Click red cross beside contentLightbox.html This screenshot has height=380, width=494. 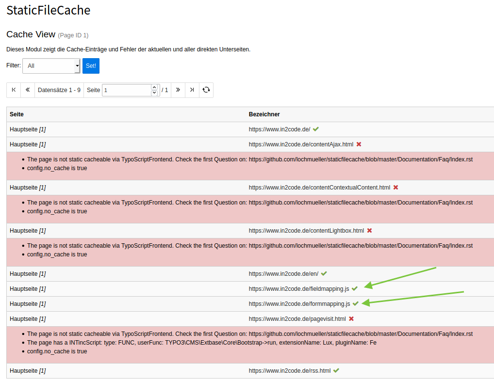[x=370, y=230]
